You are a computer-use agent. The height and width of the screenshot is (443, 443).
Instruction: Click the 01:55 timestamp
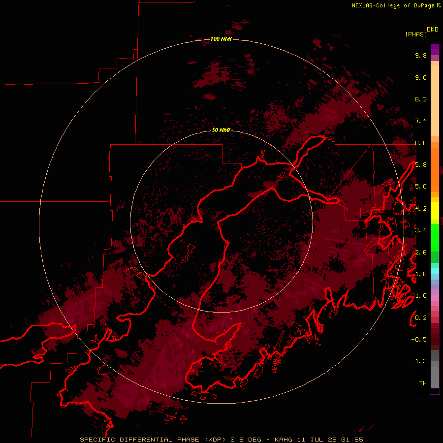352,440
